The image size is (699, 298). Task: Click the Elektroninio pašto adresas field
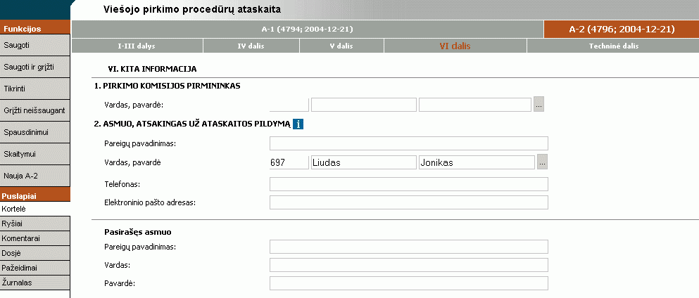pyautogui.click(x=409, y=202)
